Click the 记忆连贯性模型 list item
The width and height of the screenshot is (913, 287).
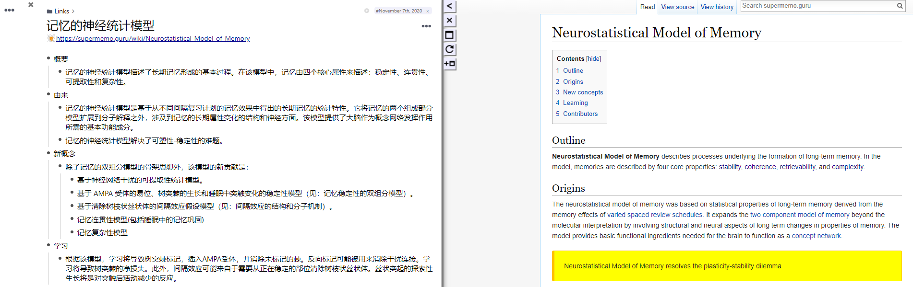pyautogui.click(x=141, y=219)
